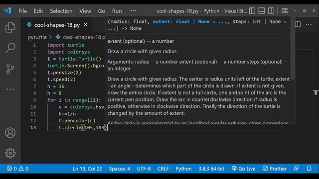Screen dimensions: 319x179
Task: Toggle the bottom panel layout icon
Action: [261, 10]
